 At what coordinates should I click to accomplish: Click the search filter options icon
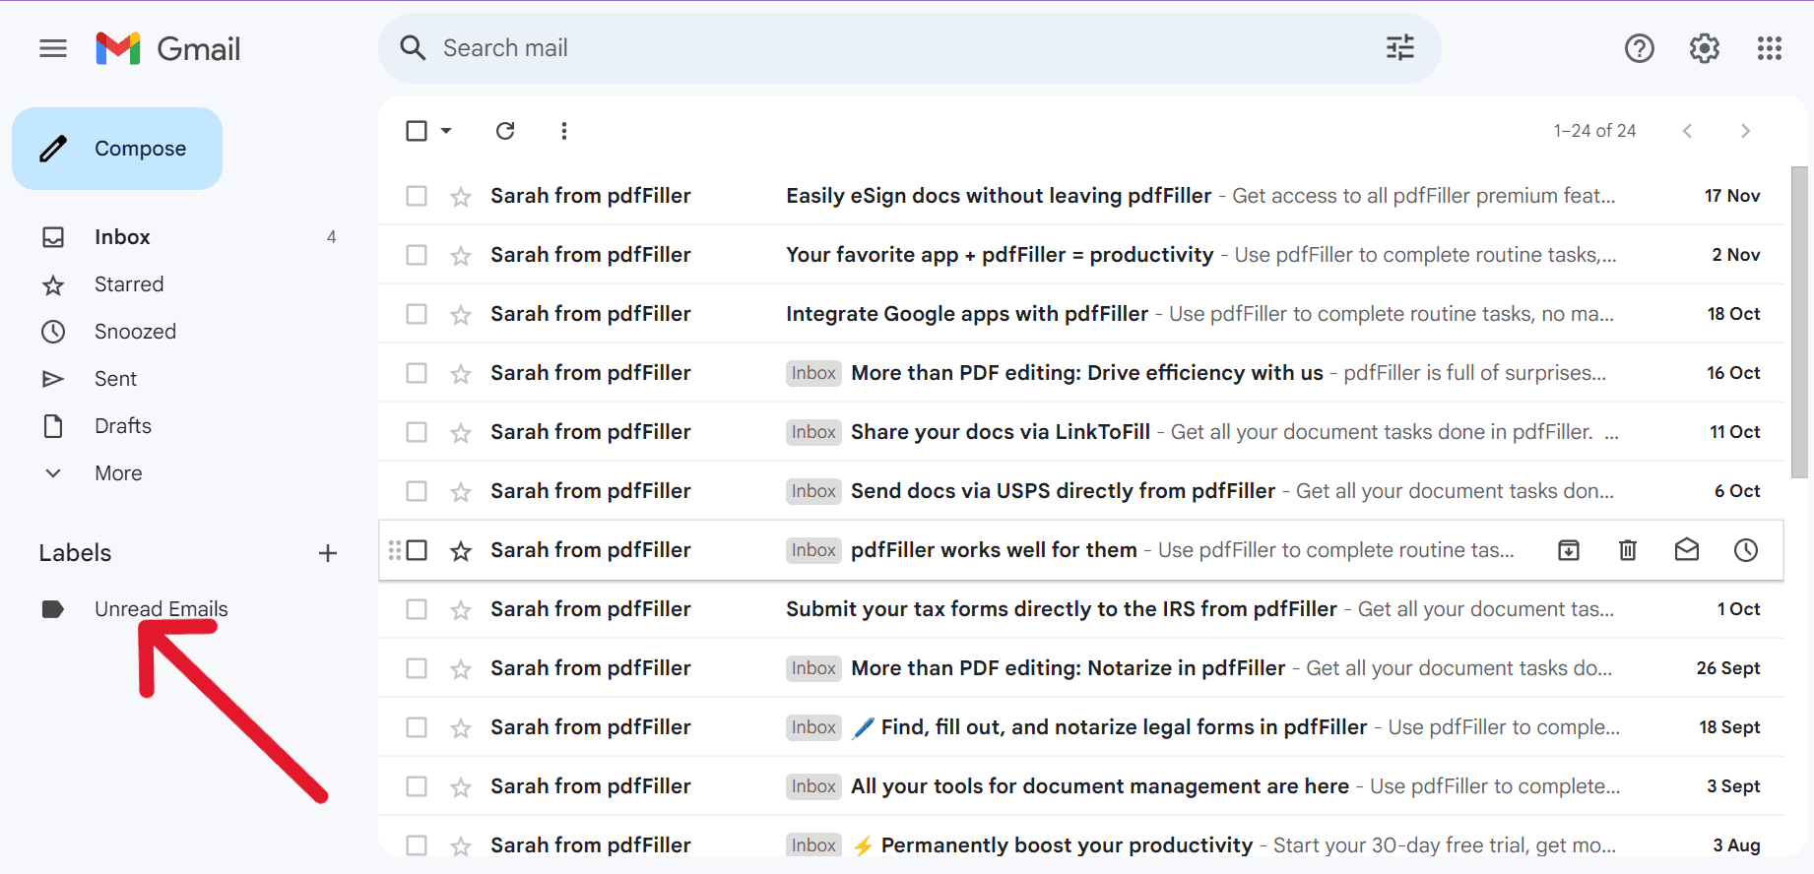coord(1399,48)
